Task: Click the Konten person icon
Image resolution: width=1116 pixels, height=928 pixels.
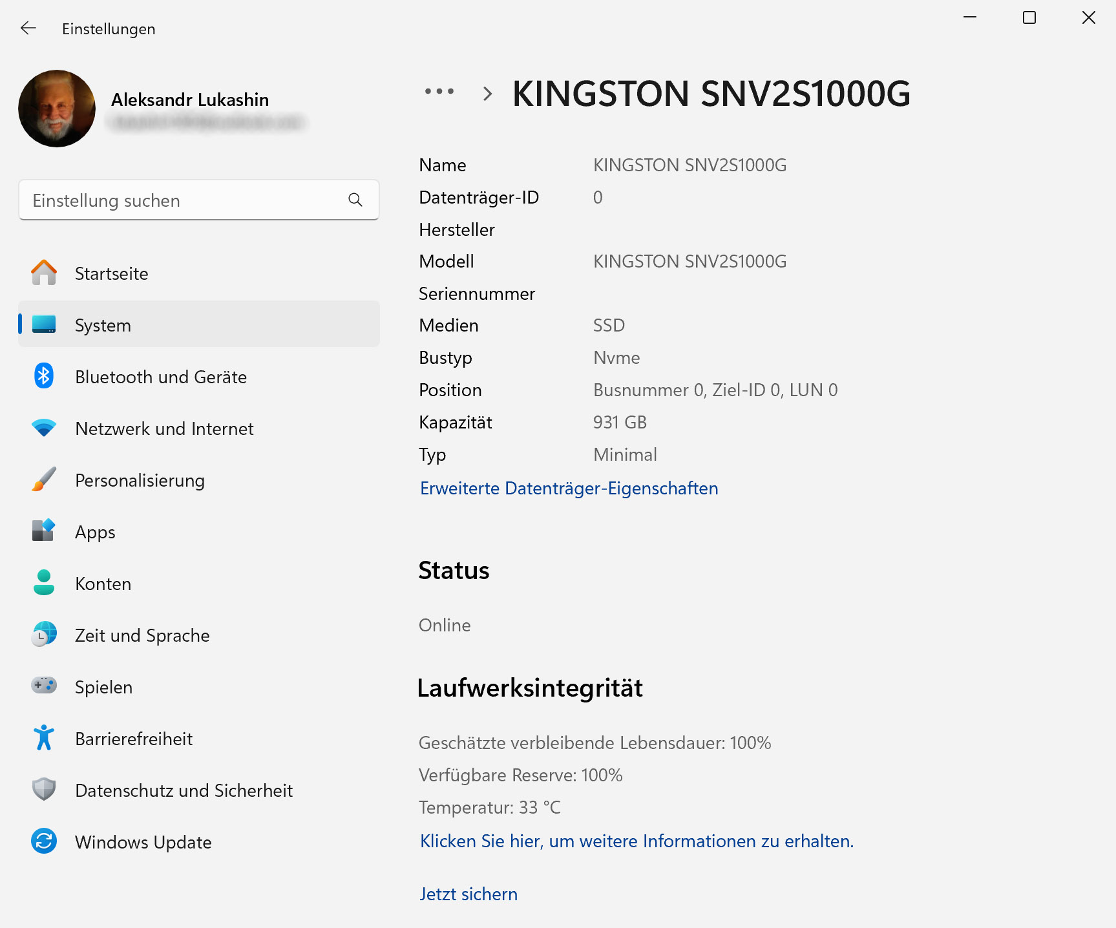Action: click(x=44, y=582)
